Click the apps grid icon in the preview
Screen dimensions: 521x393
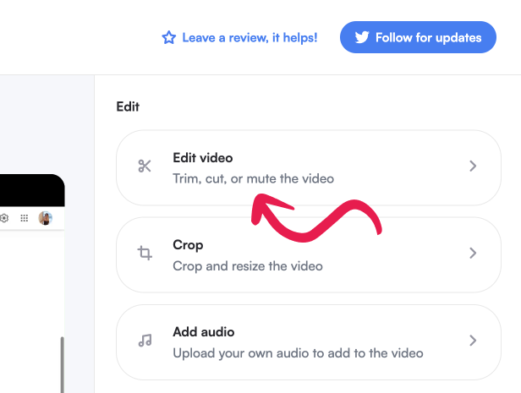coord(24,218)
